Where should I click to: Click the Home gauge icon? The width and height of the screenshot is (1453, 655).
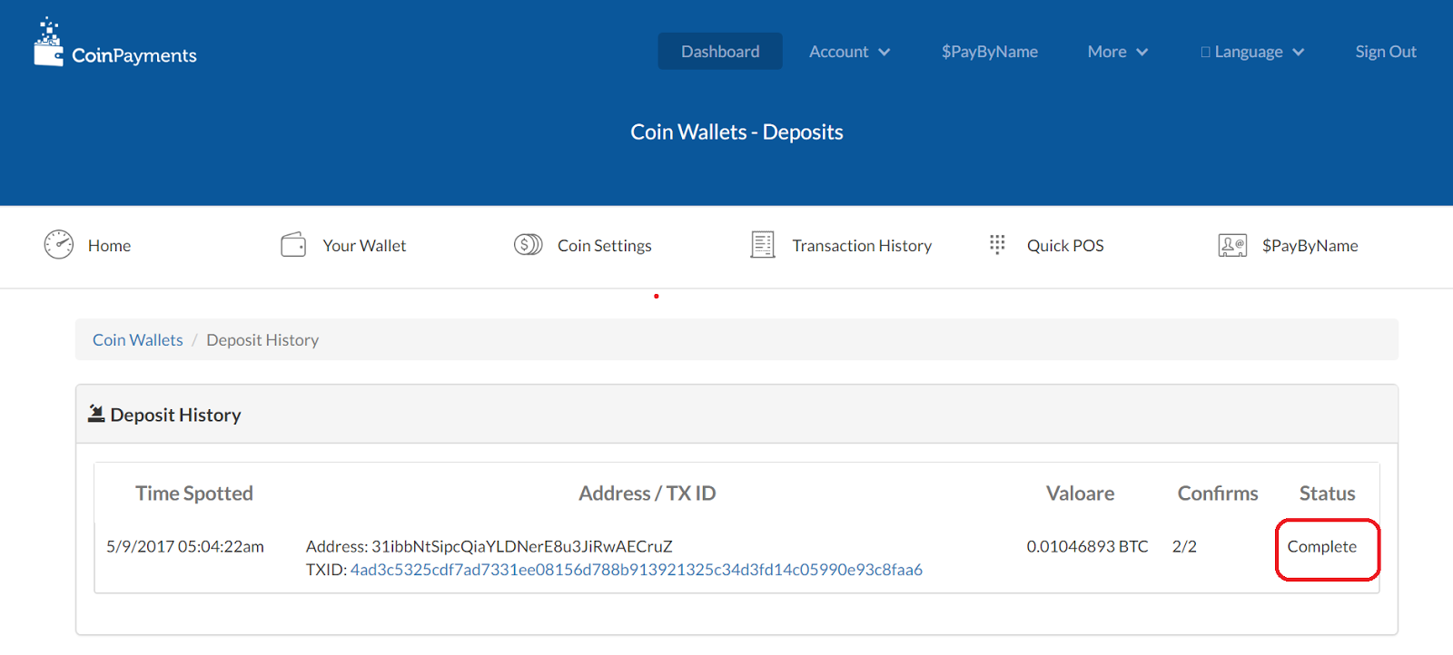coord(59,245)
